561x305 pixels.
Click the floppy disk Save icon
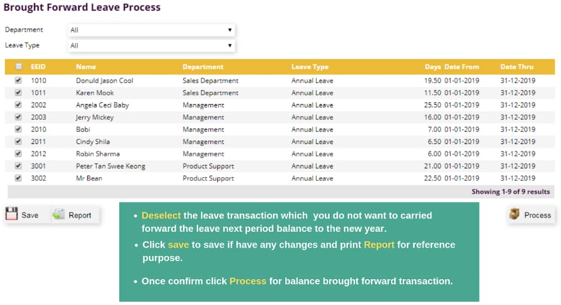pos(11,214)
